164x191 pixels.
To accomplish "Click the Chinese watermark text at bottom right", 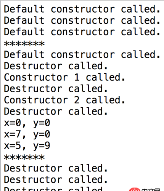I will [151, 190].
